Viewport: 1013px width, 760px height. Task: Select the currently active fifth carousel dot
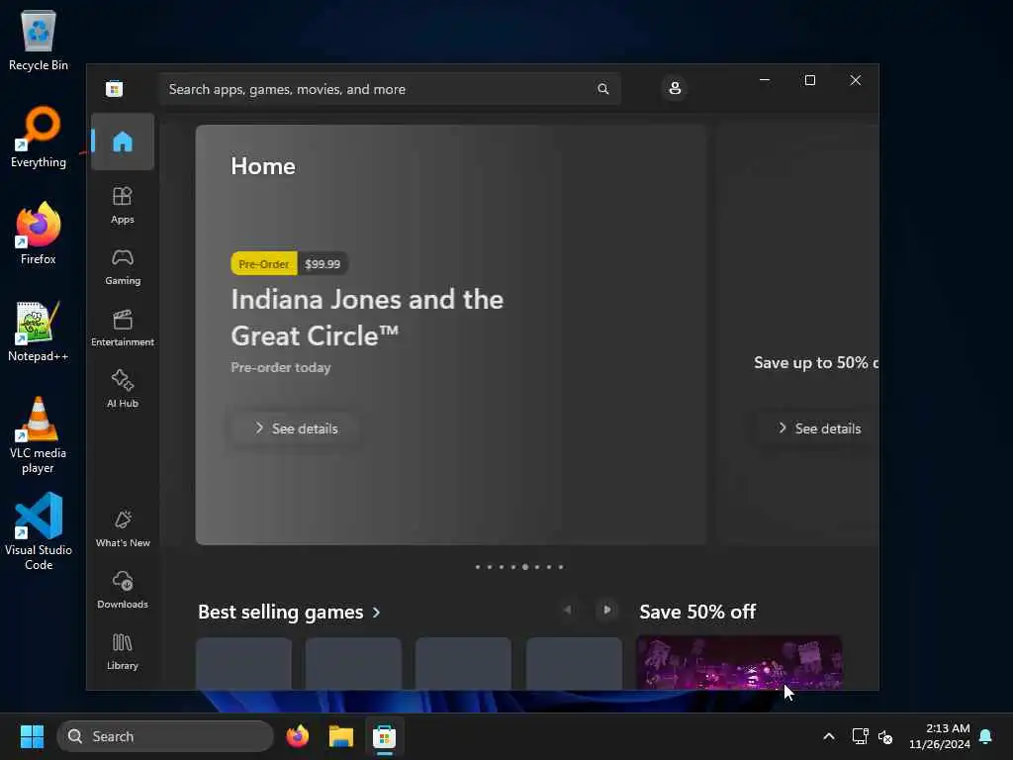[525, 567]
